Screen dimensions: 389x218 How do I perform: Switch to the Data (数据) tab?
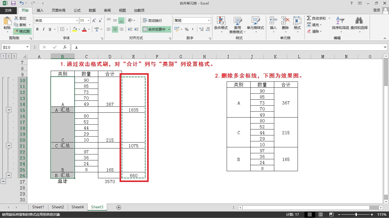92,10
